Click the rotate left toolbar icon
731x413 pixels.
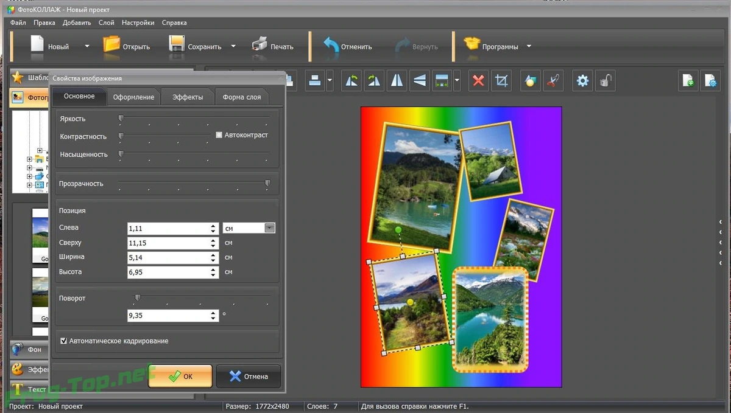tap(351, 81)
